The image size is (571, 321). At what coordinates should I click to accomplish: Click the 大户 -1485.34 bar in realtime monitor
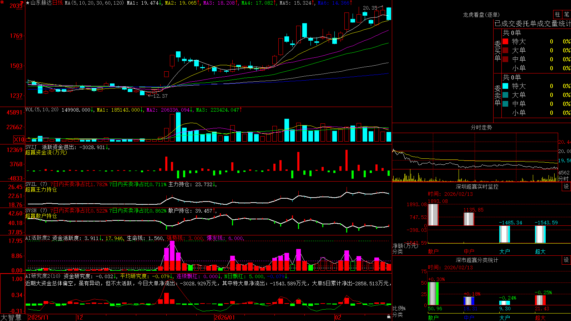coord(504,234)
